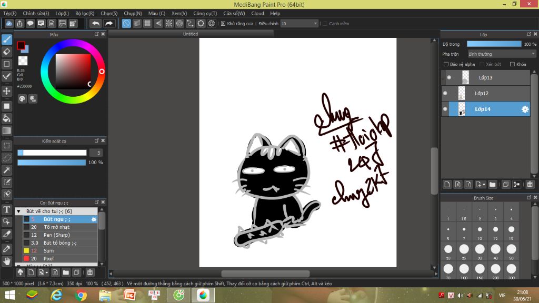Click the Undo arrow button
Image resolution: width=539 pixels, height=303 pixels.
(x=96, y=23)
